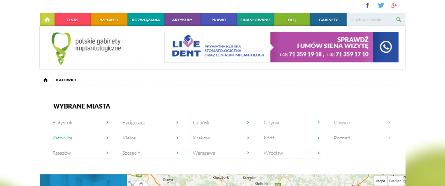Click the arrow next to Kielce
This screenshot has width=445, height=186.
click(x=177, y=138)
